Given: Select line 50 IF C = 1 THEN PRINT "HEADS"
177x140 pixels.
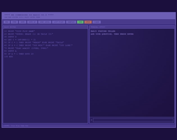Looking at the screenshot, I should (34, 43).
